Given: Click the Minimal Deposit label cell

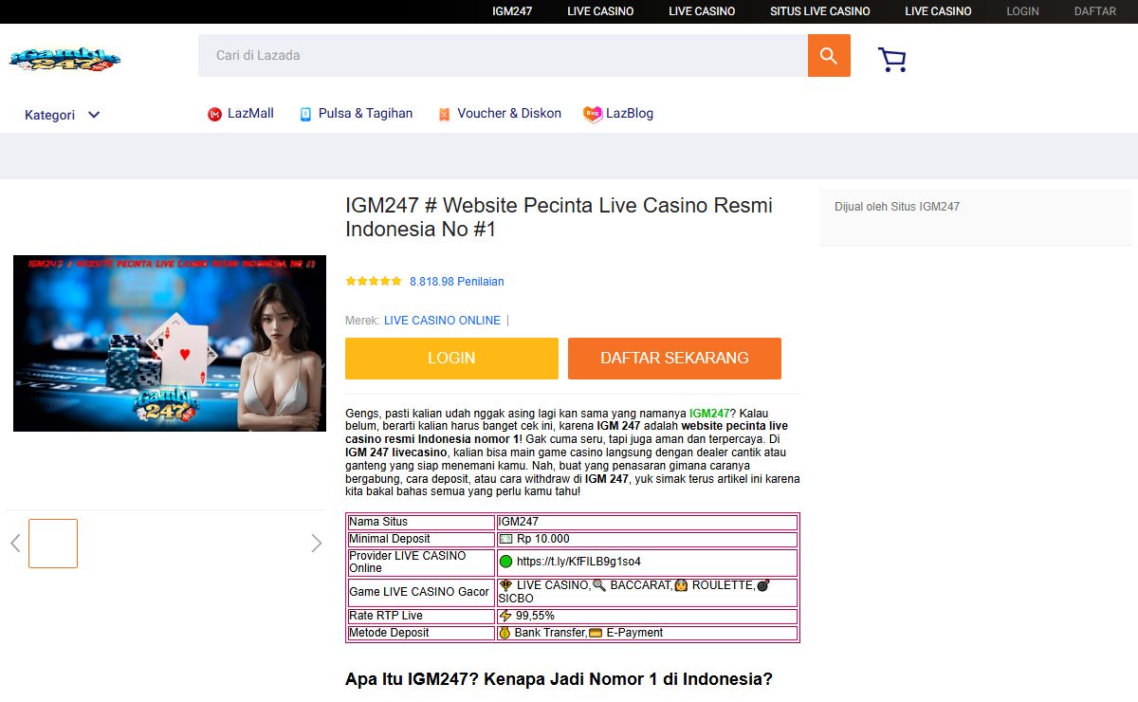Looking at the screenshot, I should (421, 539).
